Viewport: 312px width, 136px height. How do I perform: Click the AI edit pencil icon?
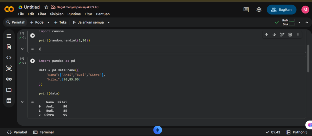[x=282, y=35]
